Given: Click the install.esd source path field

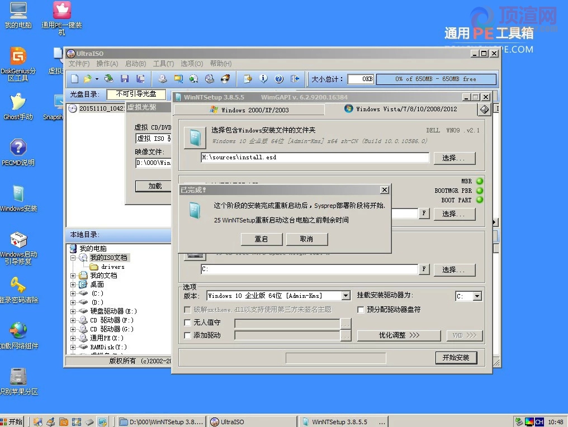Looking at the screenshot, I should tap(315, 157).
